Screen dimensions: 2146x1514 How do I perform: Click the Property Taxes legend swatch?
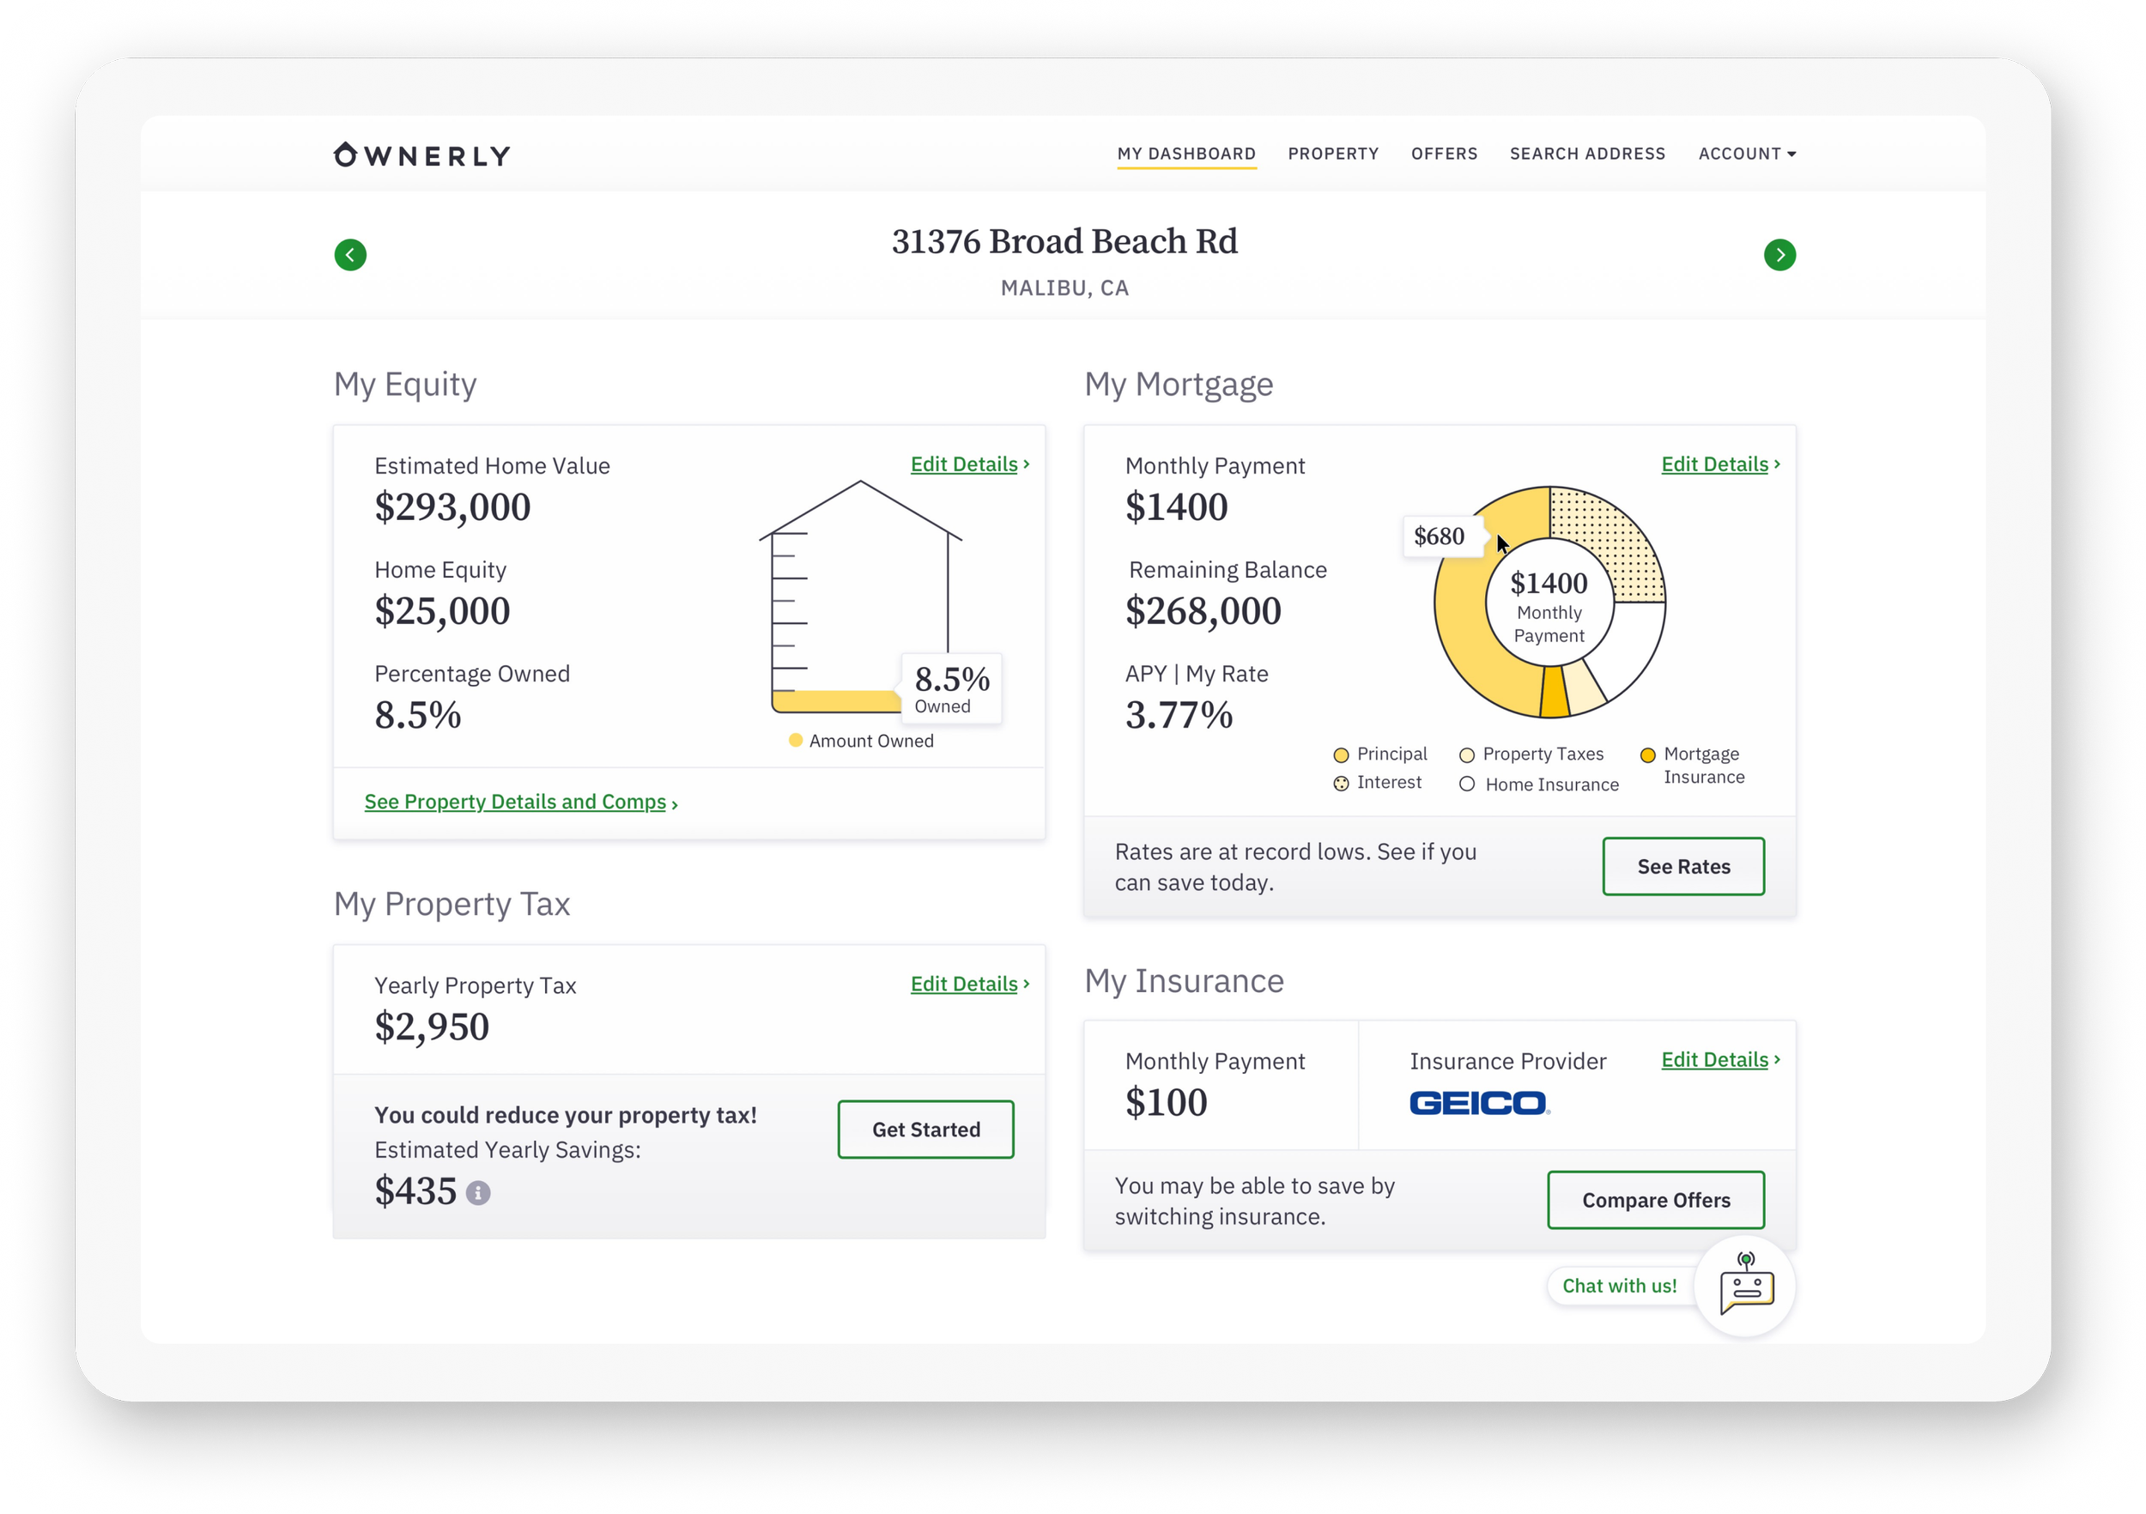(1466, 755)
